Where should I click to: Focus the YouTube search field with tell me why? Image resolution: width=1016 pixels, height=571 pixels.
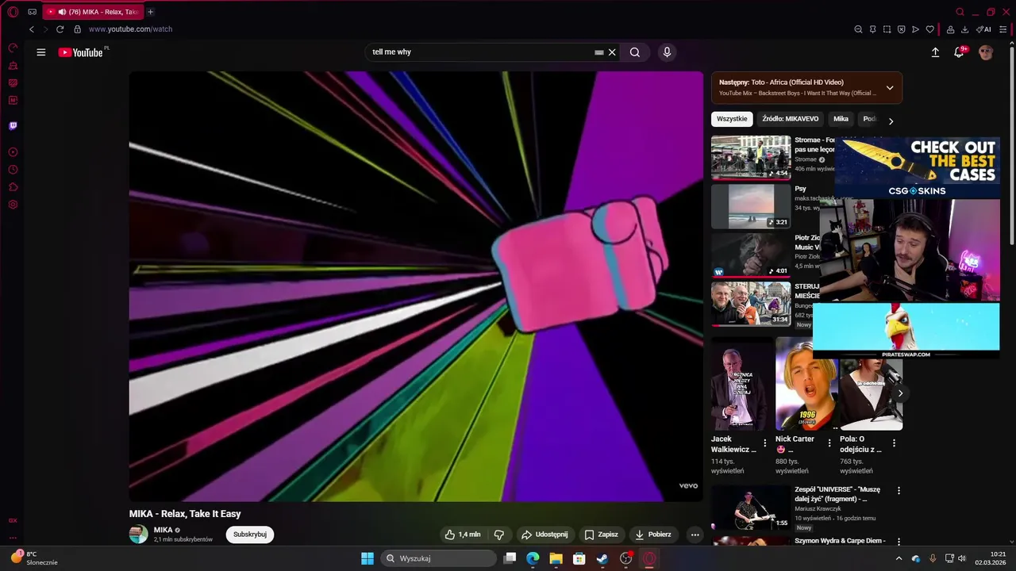pyautogui.click(x=480, y=52)
